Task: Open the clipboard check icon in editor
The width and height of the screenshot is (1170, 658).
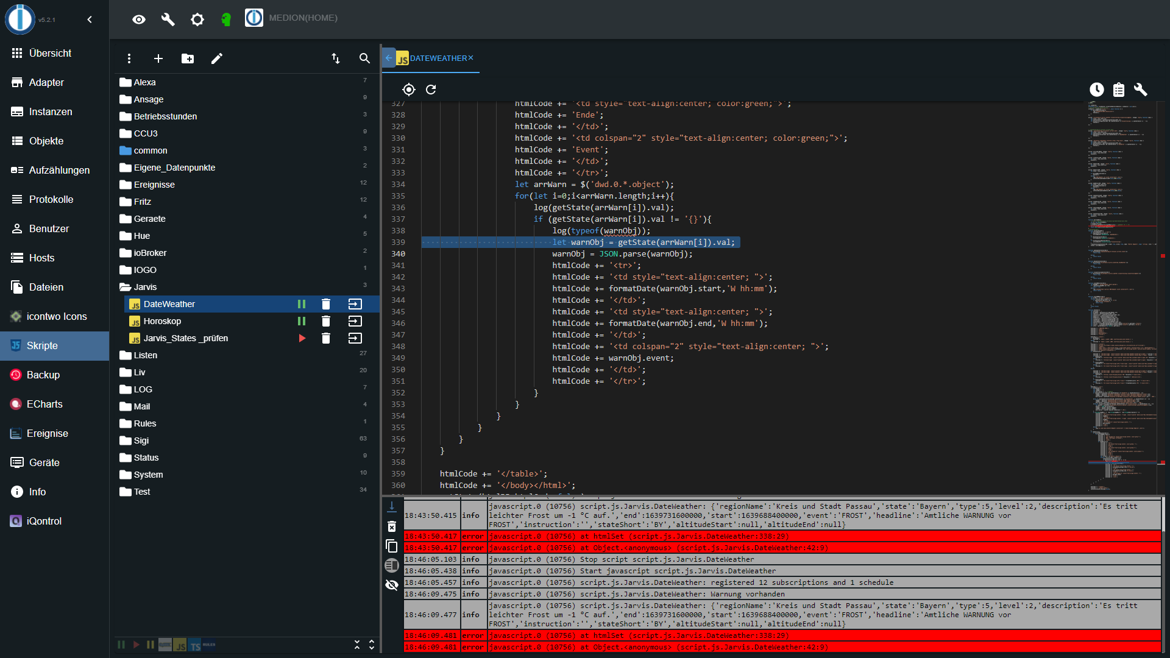Action: coord(1119,90)
